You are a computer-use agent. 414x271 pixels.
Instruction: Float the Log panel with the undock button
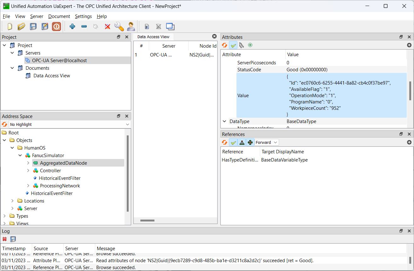[x=401, y=231]
